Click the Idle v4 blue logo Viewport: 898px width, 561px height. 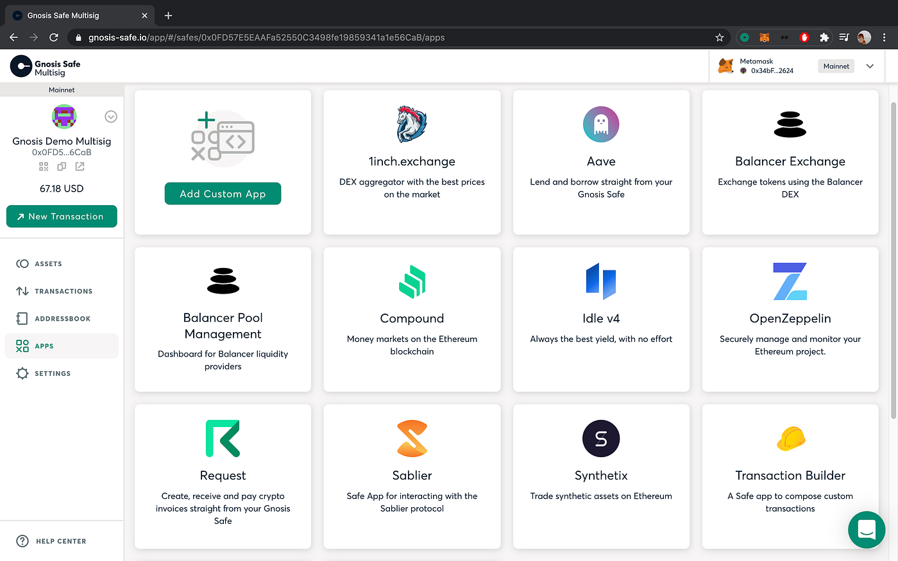pyautogui.click(x=601, y=281)
